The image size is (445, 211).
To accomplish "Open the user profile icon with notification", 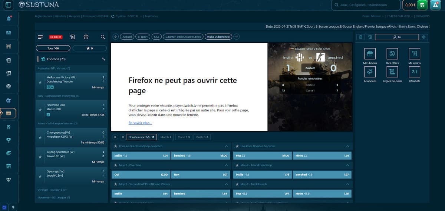I will click(x=435, y=5).
